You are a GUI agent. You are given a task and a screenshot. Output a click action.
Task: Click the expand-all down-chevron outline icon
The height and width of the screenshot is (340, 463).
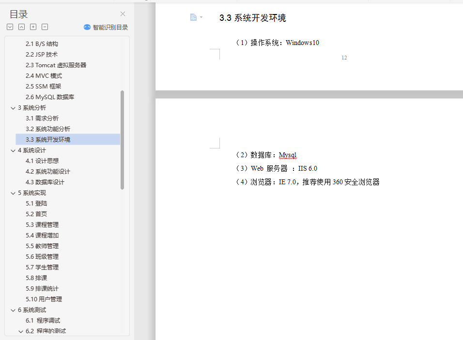10,27
